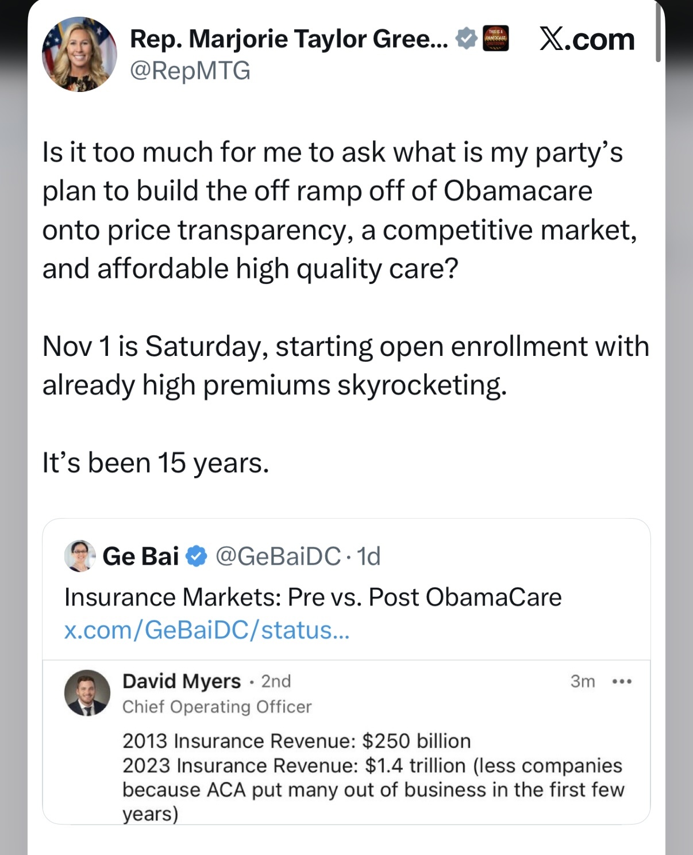This screenshot has width=693, height=855.
Task: Click Marjorie Taylor Greene's profile avatar
Action: (x=79, y=54)
